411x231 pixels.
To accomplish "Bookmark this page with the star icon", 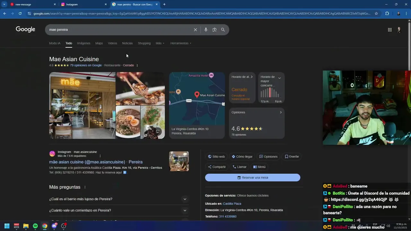I will click(x=376, y=13).
